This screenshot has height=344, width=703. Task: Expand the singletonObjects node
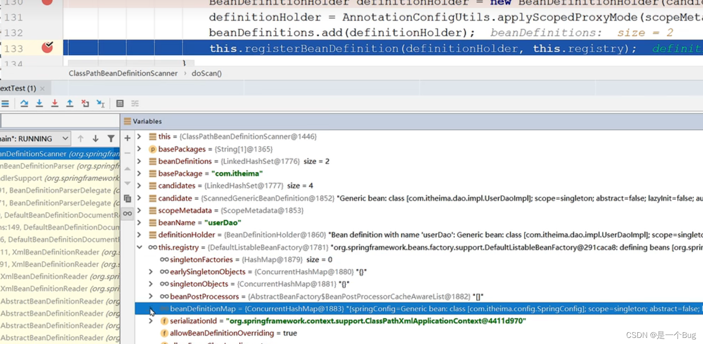150,284
